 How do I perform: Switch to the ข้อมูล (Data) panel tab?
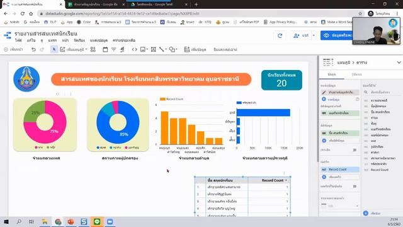tap(332, 74)
